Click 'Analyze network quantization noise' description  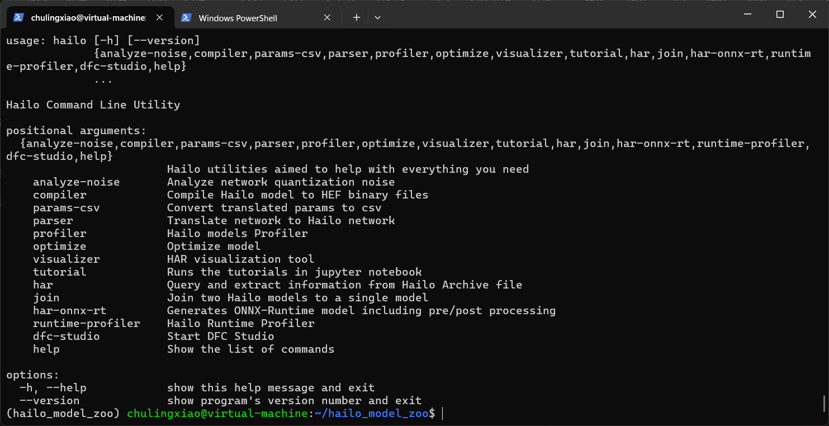(x=281, y=182)
